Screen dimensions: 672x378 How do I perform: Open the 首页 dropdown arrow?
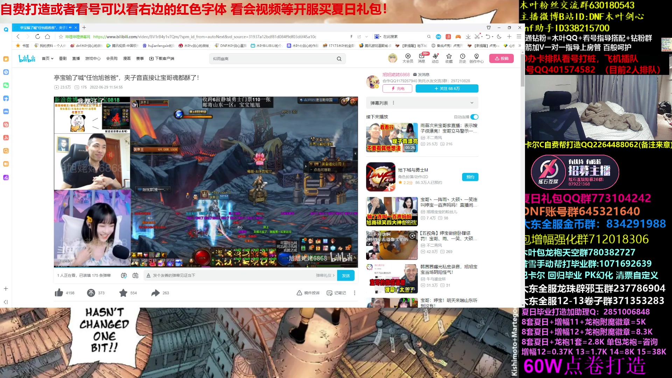point(51,58)
